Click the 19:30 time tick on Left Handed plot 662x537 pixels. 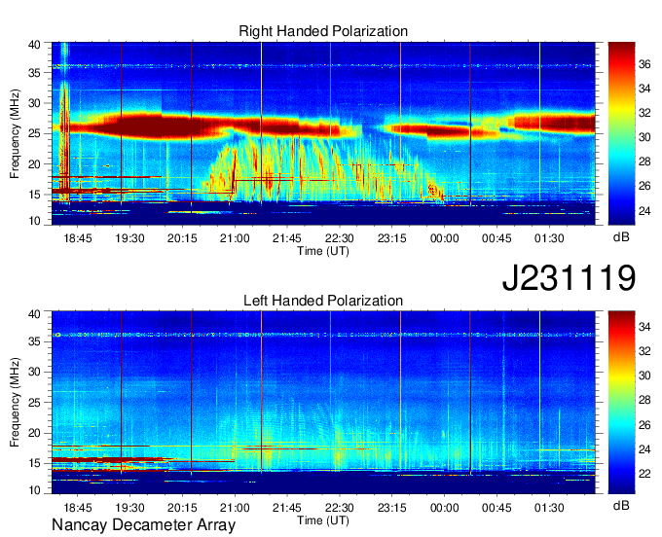[x=130, y=508]
